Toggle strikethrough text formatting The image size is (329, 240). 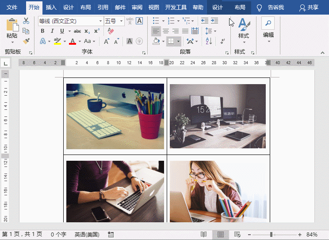tap(77, 31)
